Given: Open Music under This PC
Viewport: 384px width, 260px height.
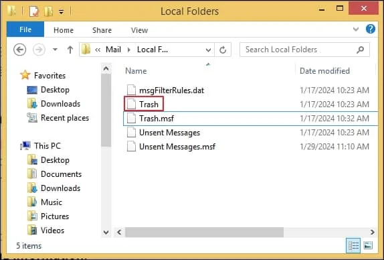Looking at the screenshot, I should coord(52,202).
